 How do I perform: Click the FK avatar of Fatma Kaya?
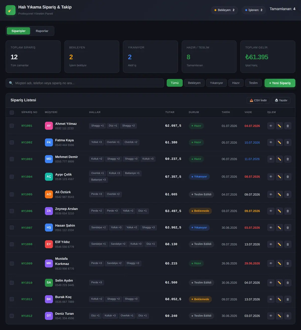49,142
